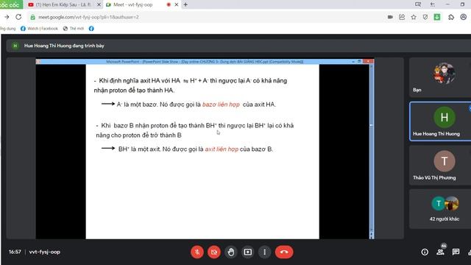Viewport: 471px width, 265px height.
Task: Open the camera permission icon in address bar
Action: pyautogui.click(x=390, y=17)
